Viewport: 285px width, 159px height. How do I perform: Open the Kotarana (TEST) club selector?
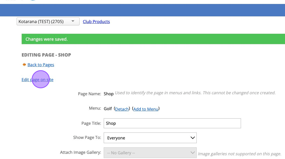pos(48,22)
